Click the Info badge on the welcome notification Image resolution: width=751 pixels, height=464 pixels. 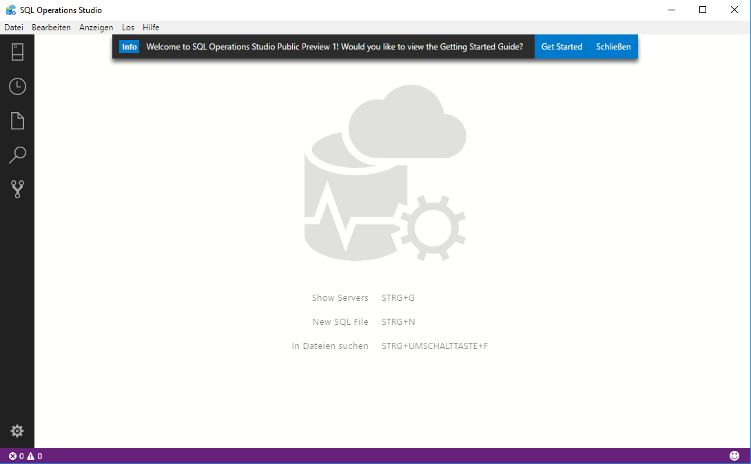[x=129, y=46]
